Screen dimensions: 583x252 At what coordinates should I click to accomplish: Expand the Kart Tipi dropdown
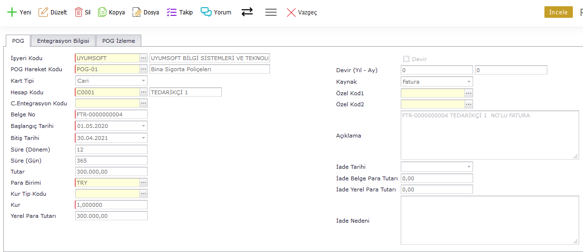pos(144,81)
